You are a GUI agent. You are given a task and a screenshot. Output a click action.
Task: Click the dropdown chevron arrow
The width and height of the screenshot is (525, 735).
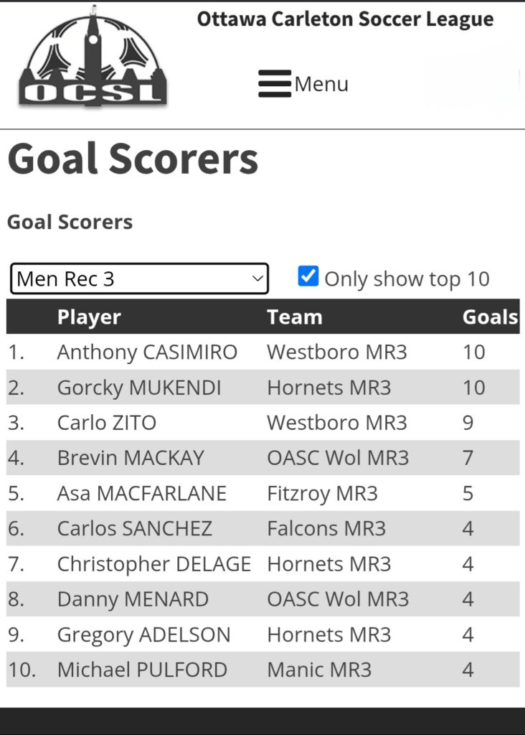tap(257, 278)
